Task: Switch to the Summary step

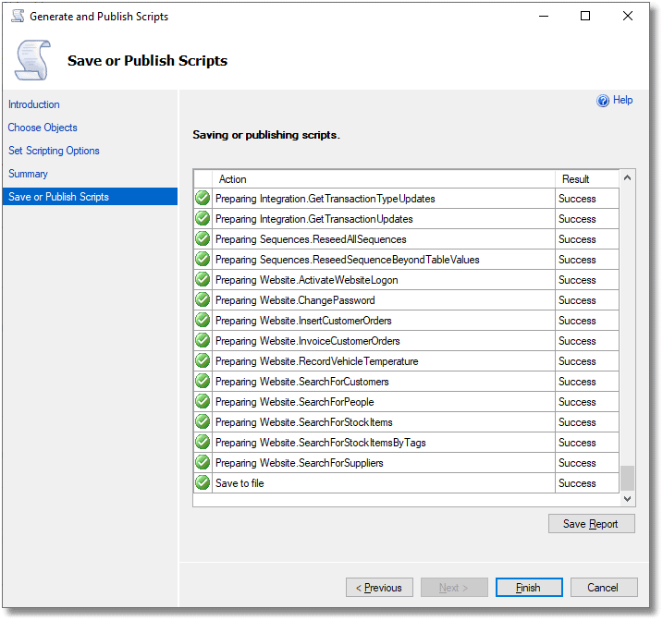Action: pyautogui.click(x=28, y=174)
